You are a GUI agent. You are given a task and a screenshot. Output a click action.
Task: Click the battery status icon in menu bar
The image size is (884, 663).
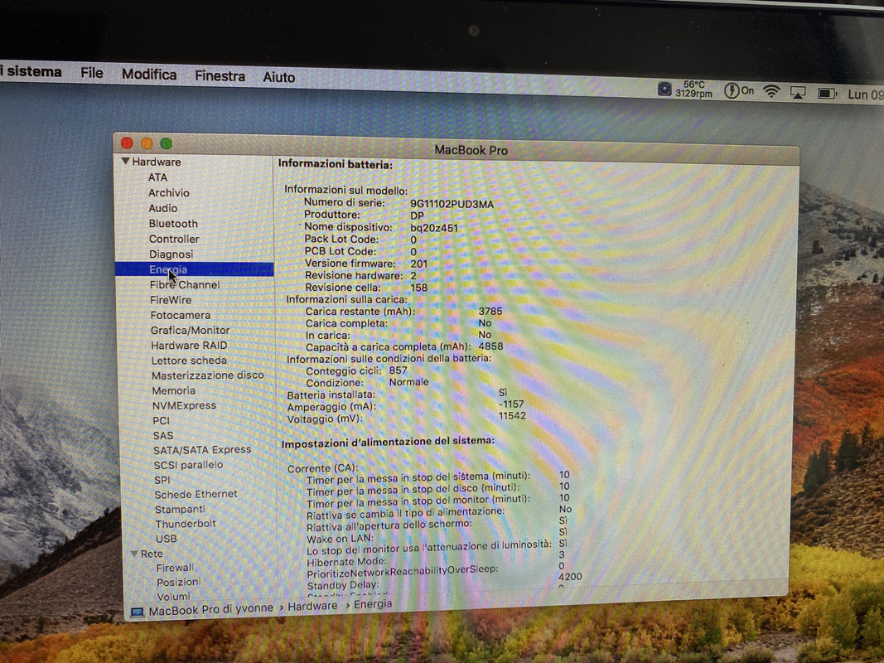[x=827, y=93]
